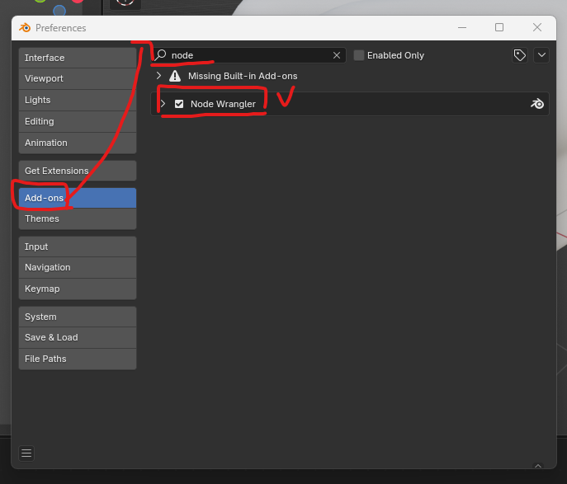Viewport: 567px width, 484px height.
Task: Open the Input preferences section
Action: tap(78, 247)
